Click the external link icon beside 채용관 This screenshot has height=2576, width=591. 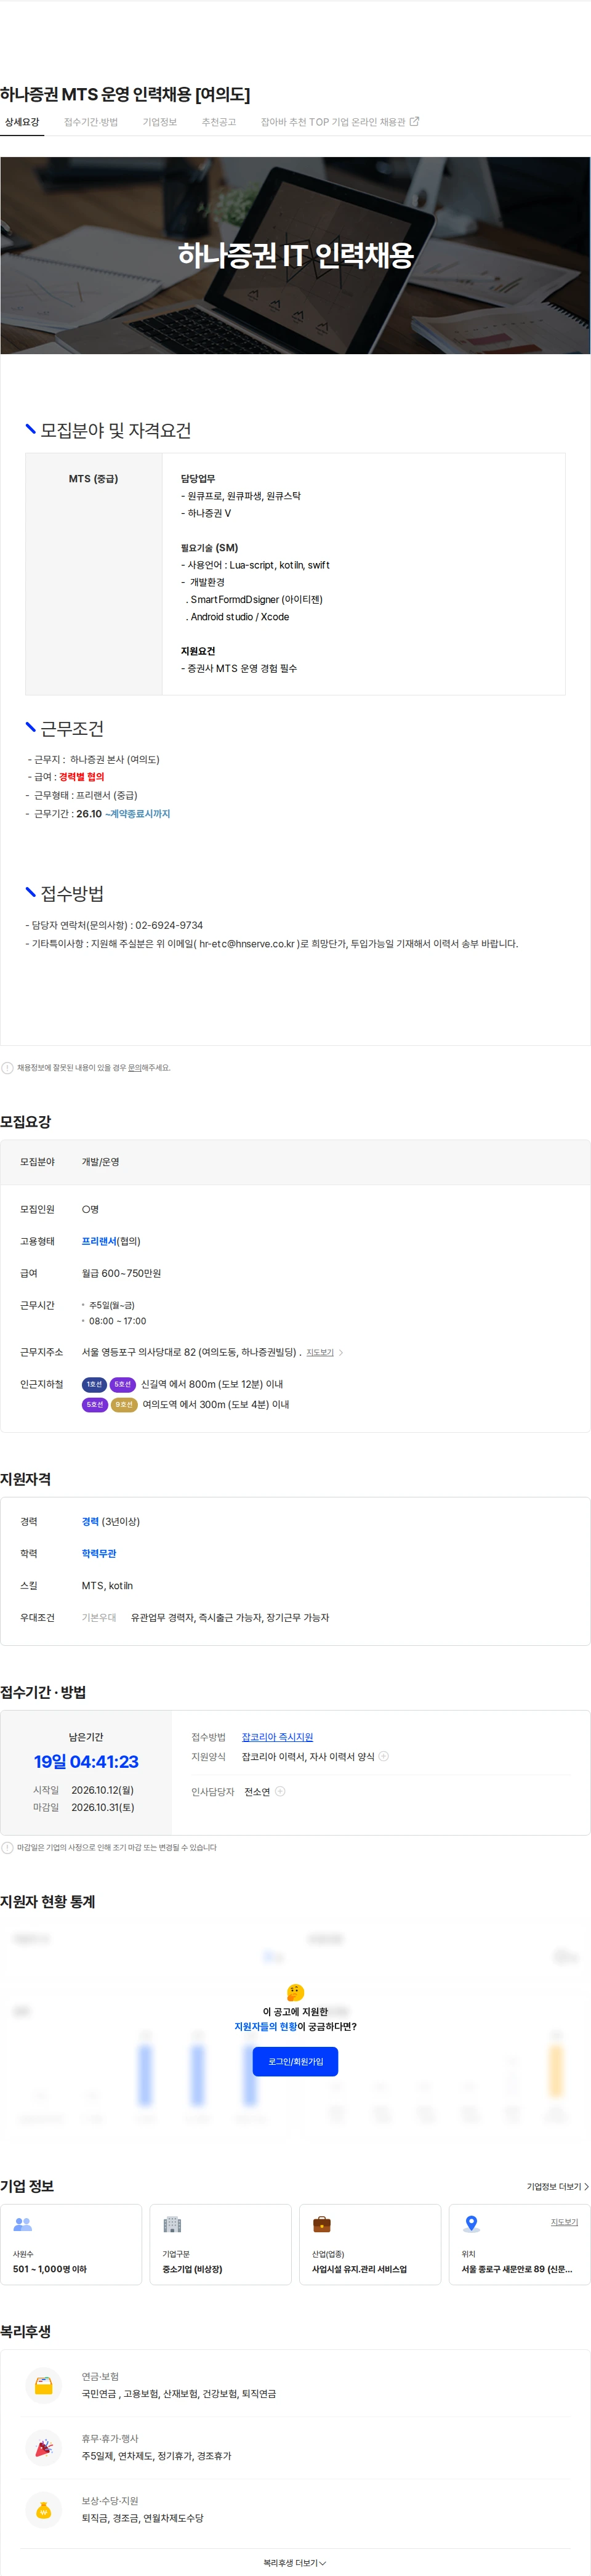[415, 122]
